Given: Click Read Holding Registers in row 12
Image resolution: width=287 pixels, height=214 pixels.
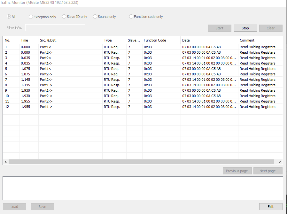Looking at the screenshot, I should [258, 107].
